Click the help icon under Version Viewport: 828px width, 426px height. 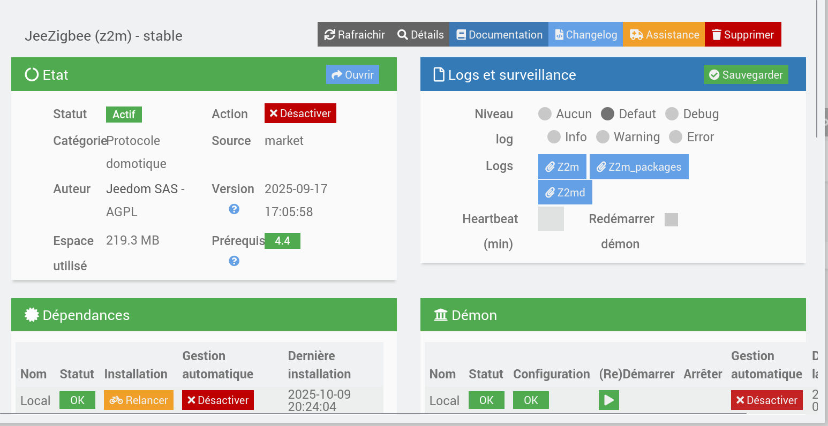click(234, 209)
